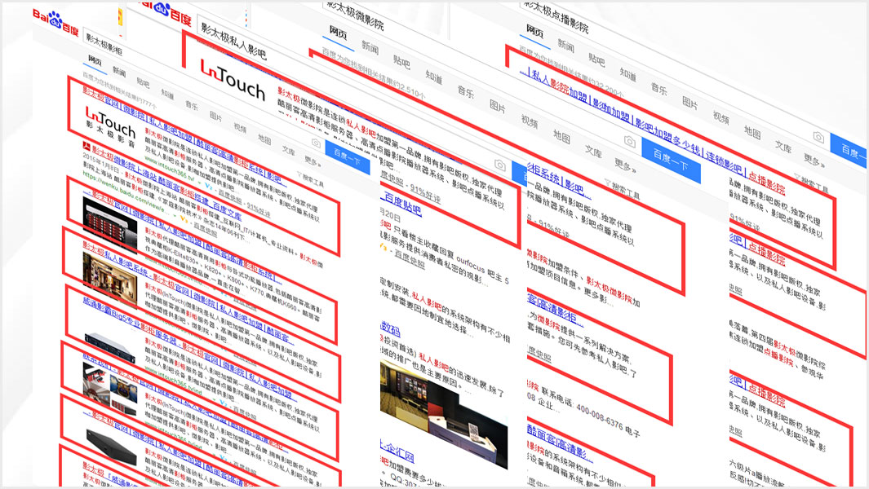Click the Baidu logo beside the 影太极私人影吧 search box
This screenshot has height=489, width=869.
click(x=165, y=12)
